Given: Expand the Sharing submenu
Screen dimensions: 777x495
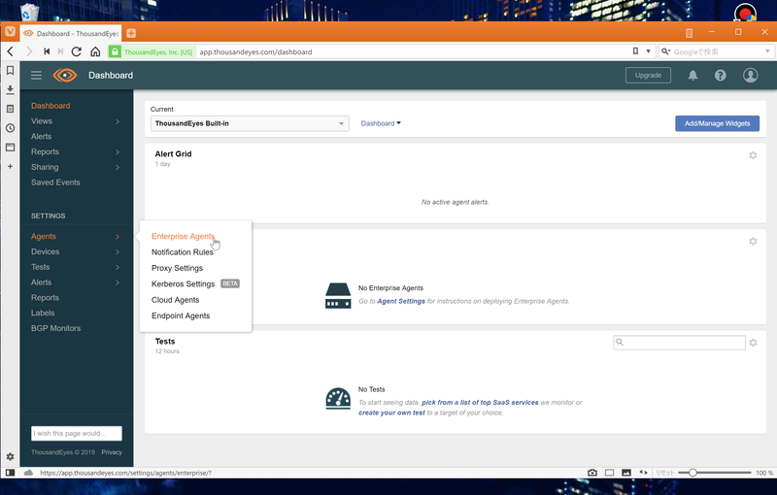Looking at the screenshot, I should (118, 167).
